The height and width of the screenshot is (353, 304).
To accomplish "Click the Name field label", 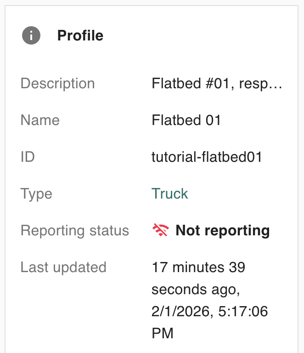I will click(40, 120).
